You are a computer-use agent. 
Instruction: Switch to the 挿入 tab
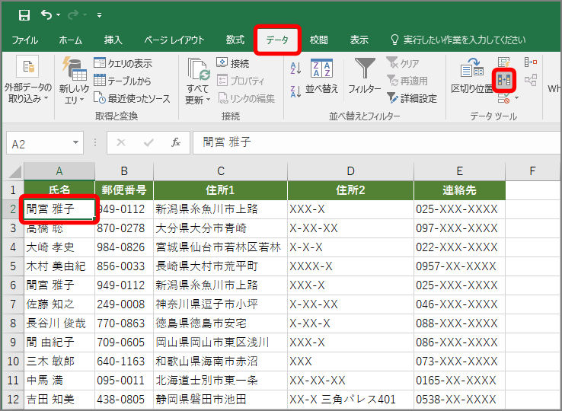(113, 40)
